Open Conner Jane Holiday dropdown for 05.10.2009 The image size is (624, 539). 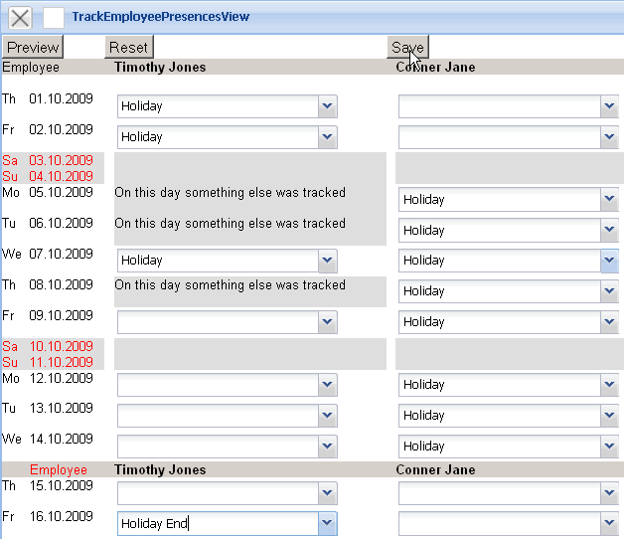pyautogui.click(x=609, y=200)
